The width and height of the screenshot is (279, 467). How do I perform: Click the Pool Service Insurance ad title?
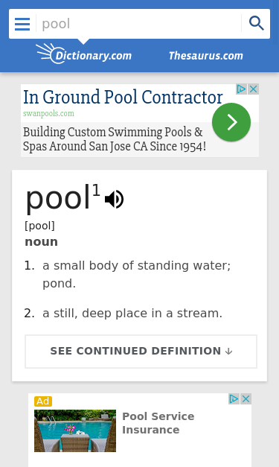158,423
